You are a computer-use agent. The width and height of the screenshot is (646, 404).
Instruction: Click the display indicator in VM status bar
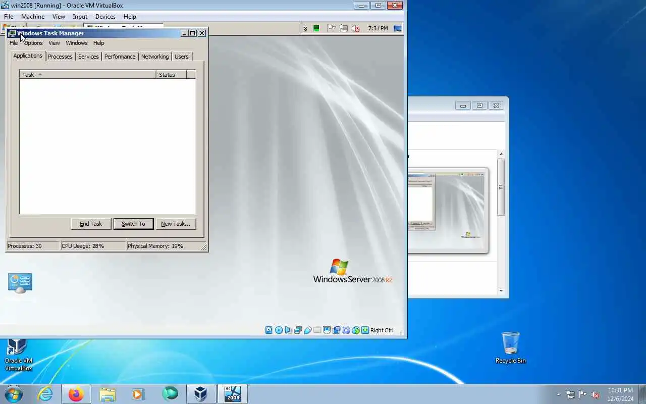(327, 330)
